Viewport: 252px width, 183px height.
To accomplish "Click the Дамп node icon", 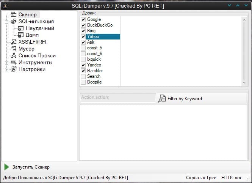I will pyautogui.click(x=21, y=35).
